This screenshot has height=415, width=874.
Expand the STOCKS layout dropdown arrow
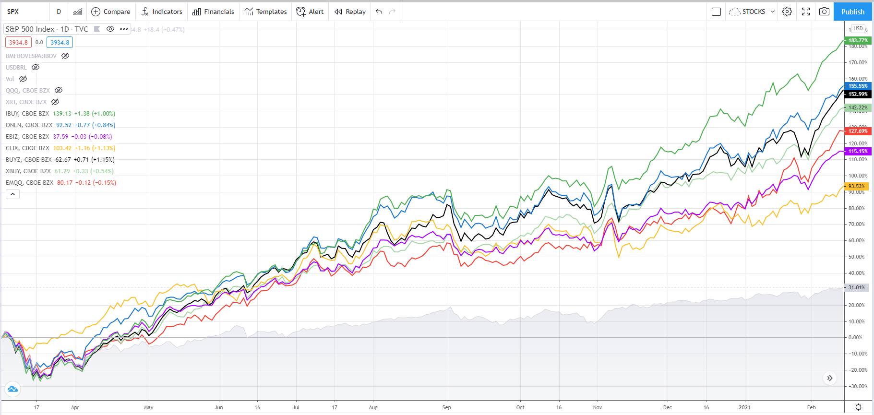click(x=773, y=12)
